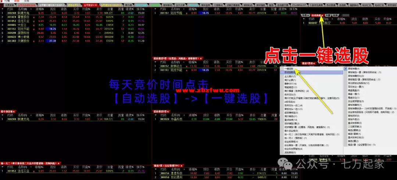Select 创业板首板(4) menu entry
This screenshot has width=397, height=180.
pyautogui.click(x=291, y=142)
